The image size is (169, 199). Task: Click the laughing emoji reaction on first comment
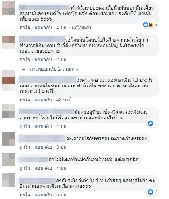click(150, 25)
